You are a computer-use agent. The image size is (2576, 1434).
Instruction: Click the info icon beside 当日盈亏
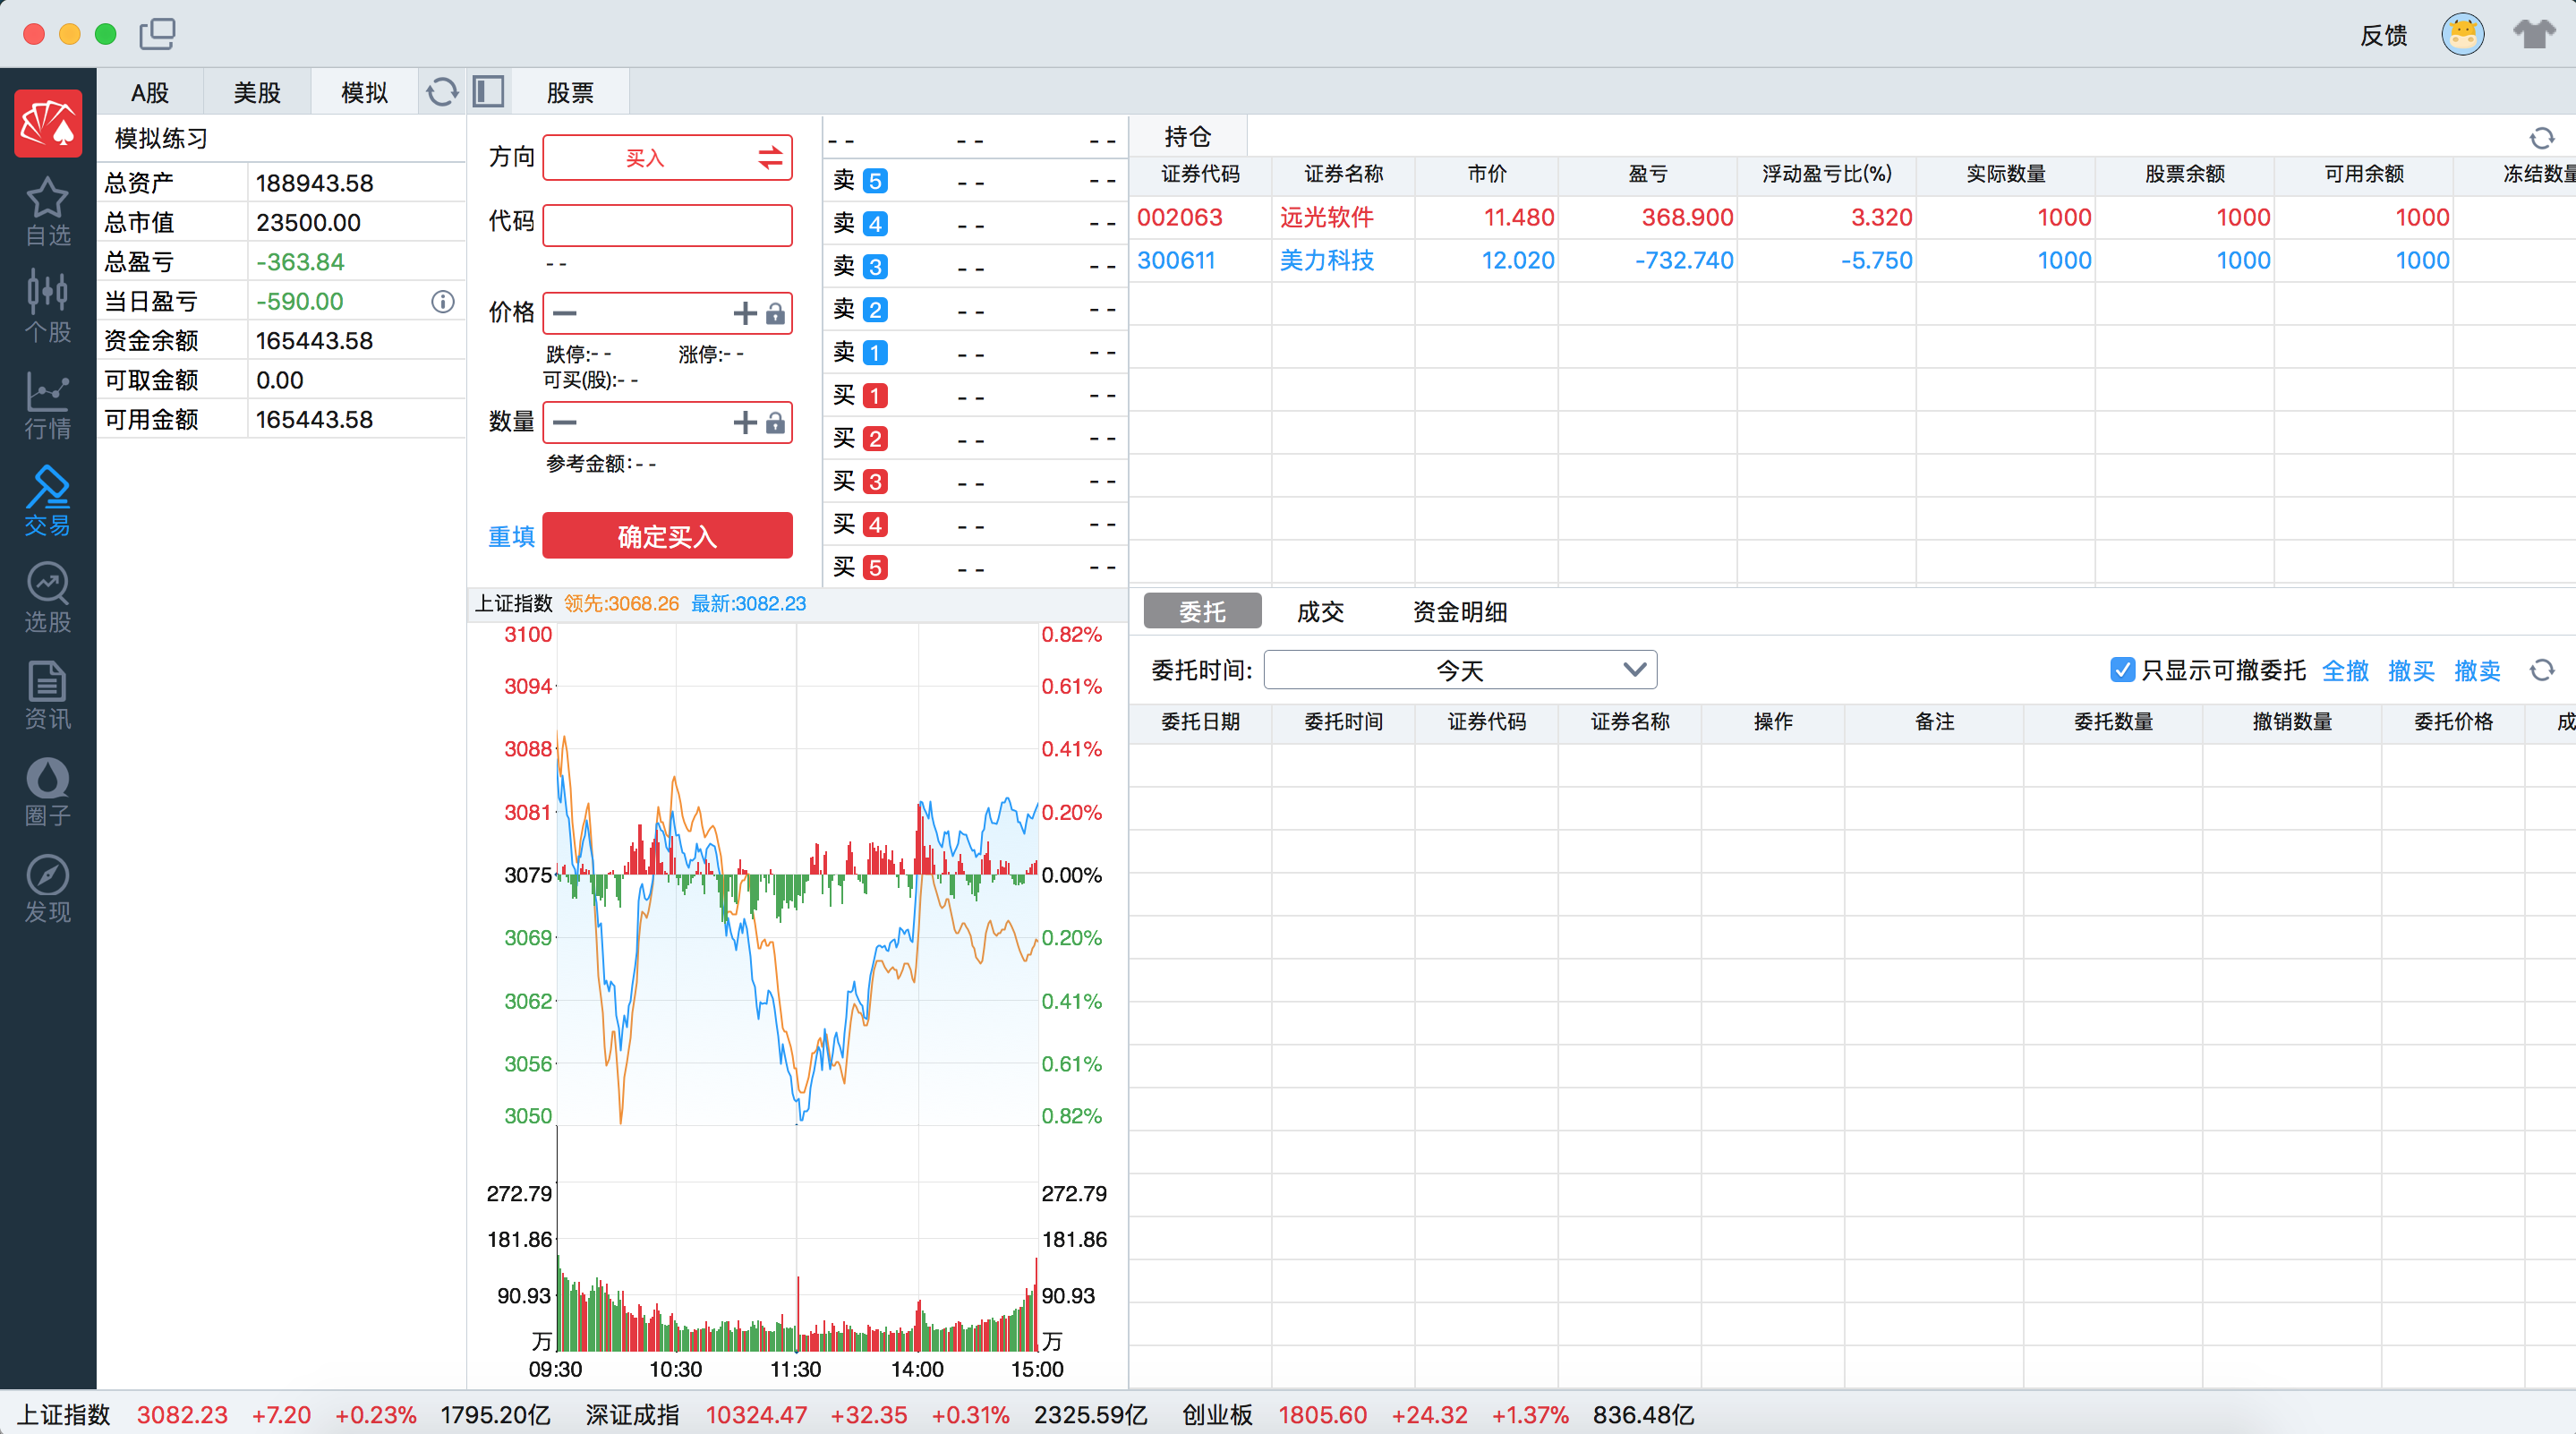coord(442,301)
